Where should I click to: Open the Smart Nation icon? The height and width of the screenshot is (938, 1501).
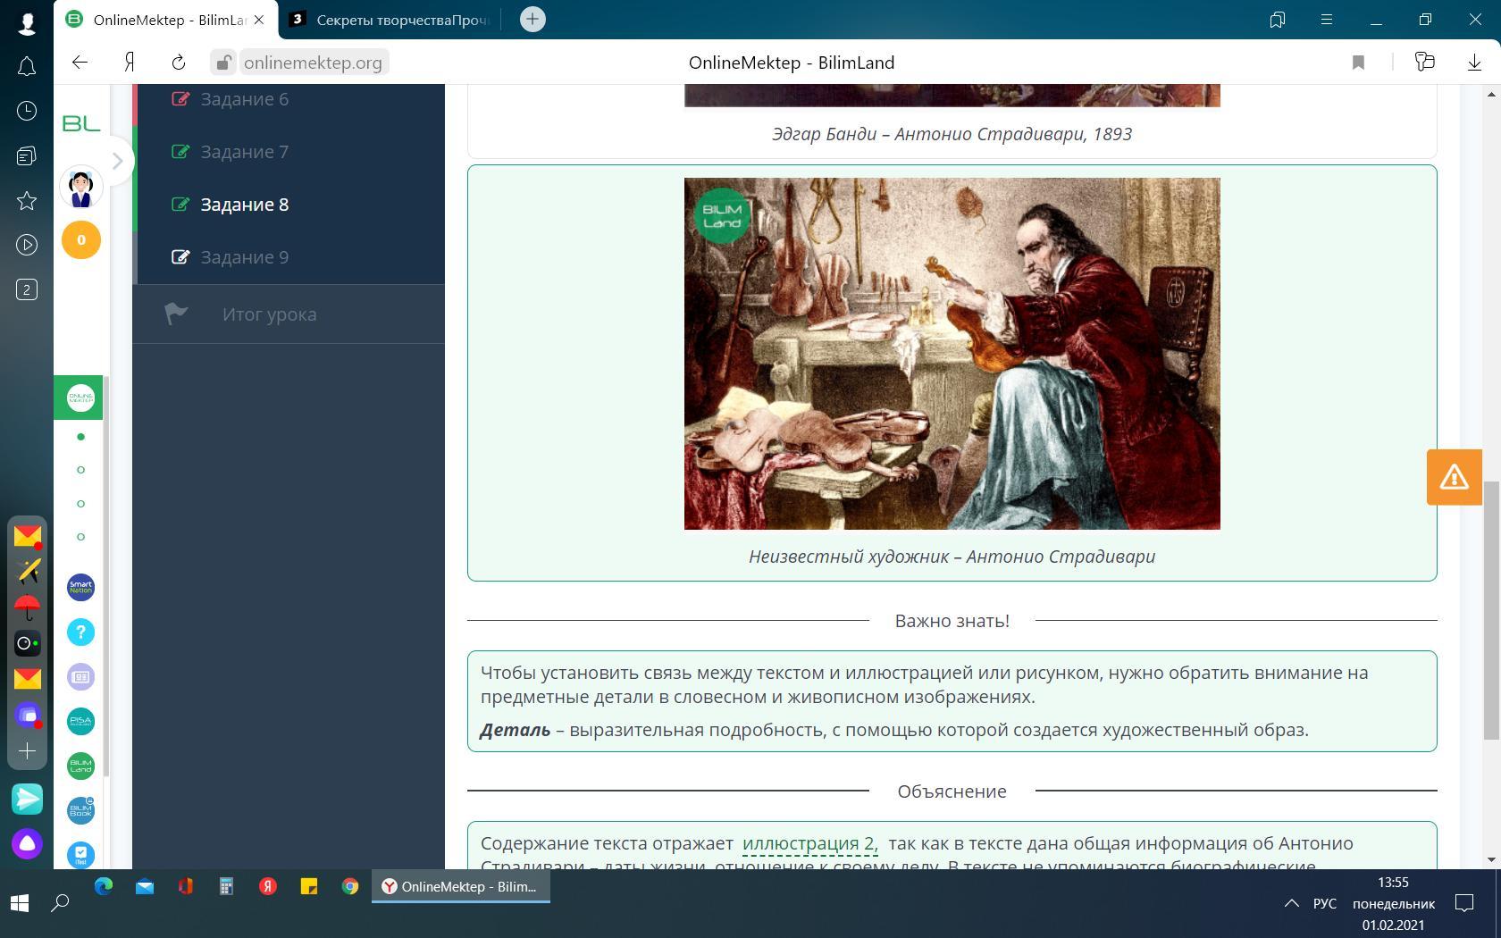[x=80, y=587]
